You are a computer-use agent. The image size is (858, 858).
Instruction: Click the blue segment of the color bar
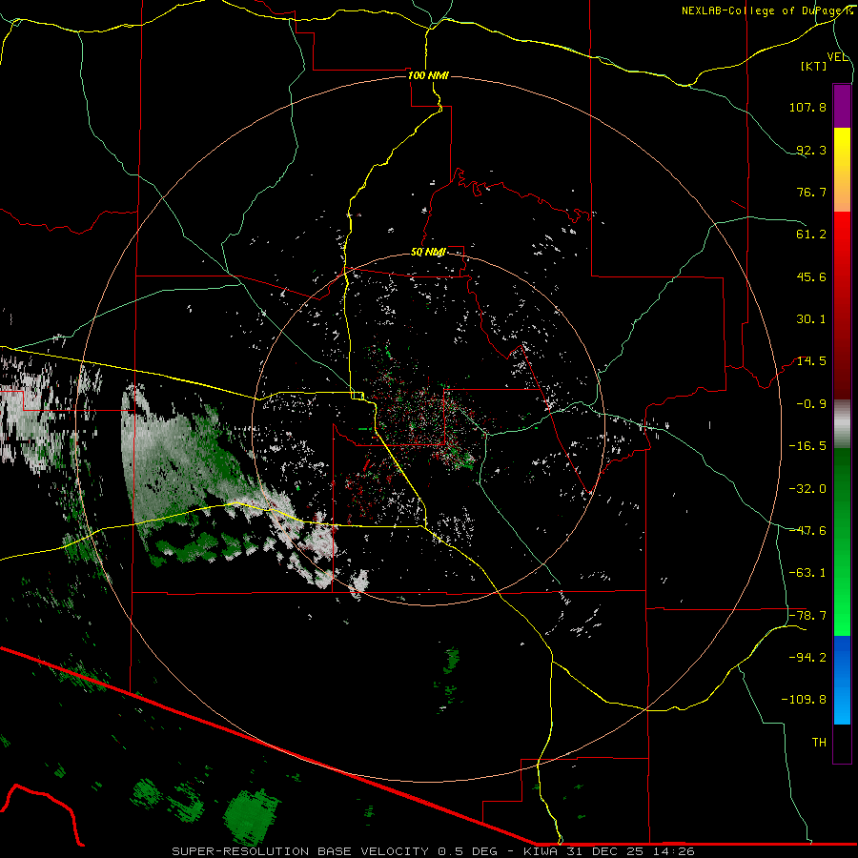tap(842, 680)
